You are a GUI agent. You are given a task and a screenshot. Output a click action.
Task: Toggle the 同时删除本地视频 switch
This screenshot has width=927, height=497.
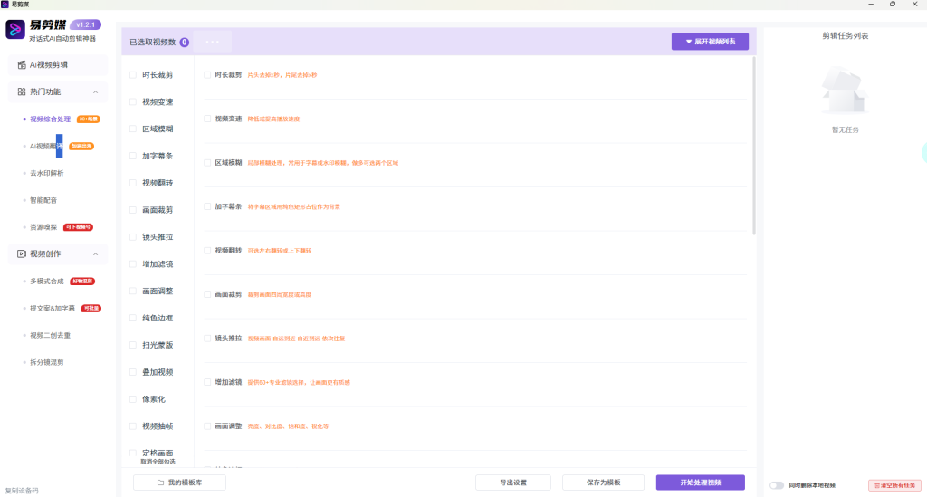[776, 485]
